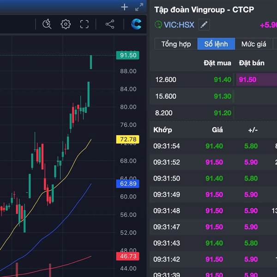Share the chart via share icon
Viewport: 277px width, 277px height.
point(110,24)
